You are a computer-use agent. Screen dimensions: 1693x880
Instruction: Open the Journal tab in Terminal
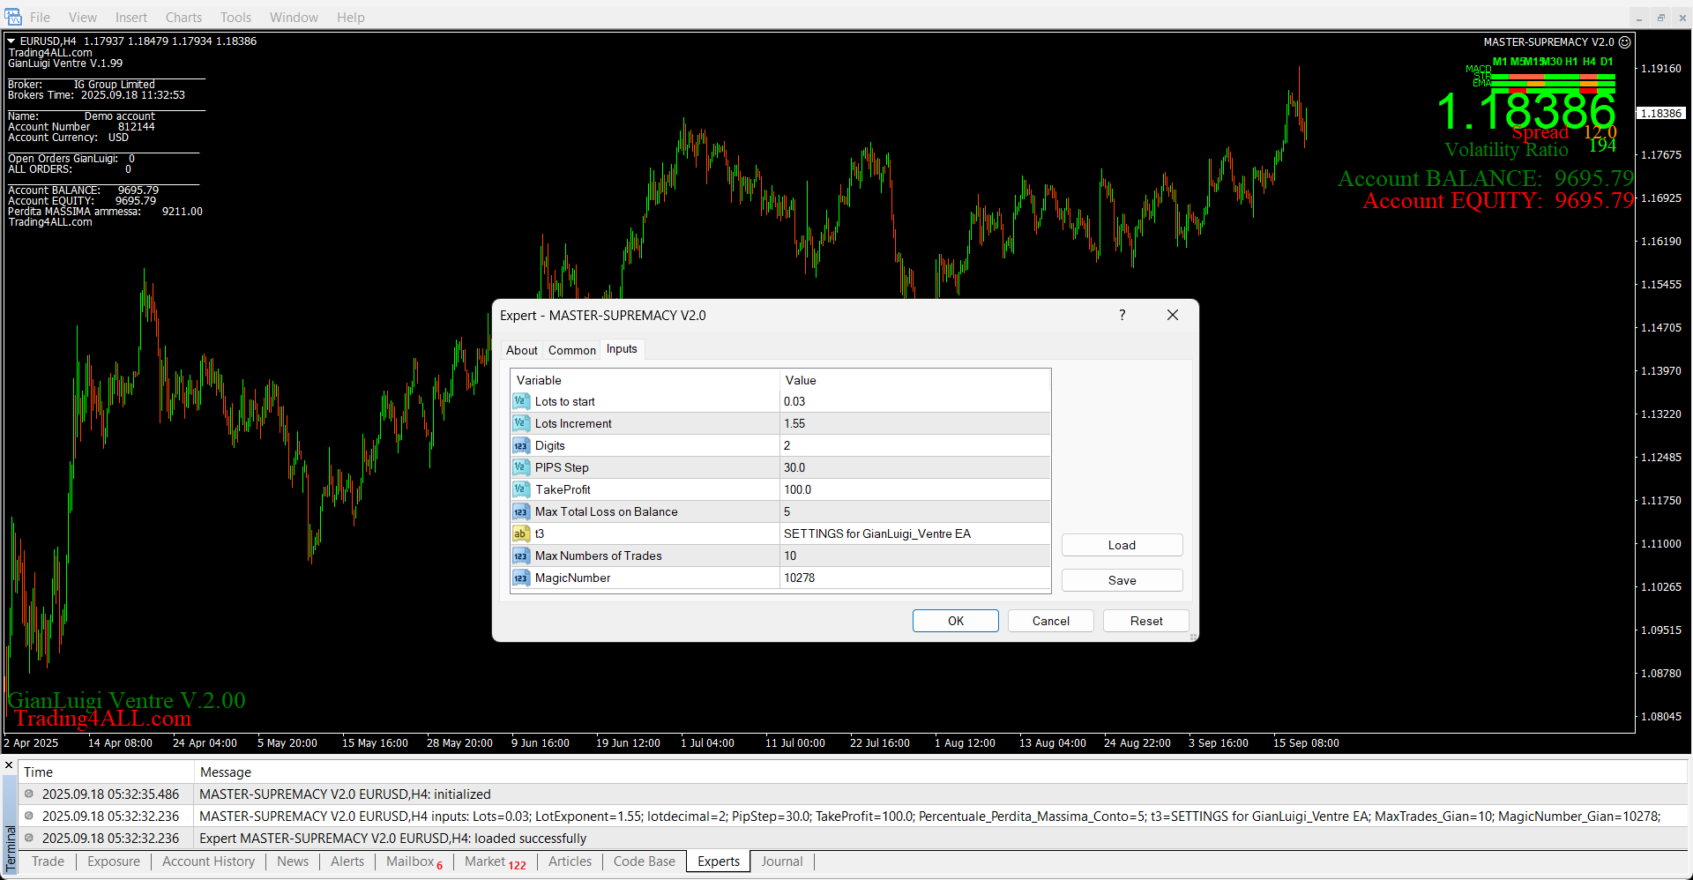(781, 861)
